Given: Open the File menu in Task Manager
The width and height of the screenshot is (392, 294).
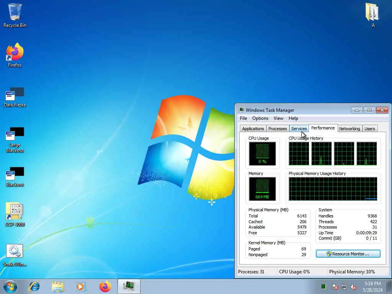Looking at the screenshot, I should [x=243, y=118].
